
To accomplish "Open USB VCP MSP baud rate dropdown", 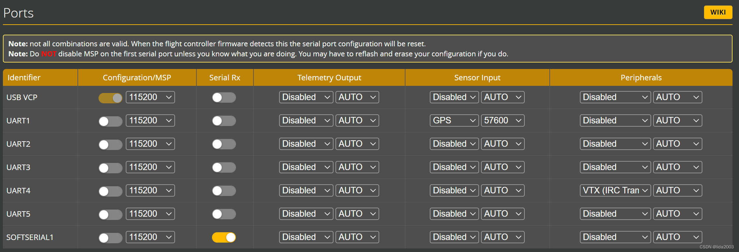I will [150, 97].
